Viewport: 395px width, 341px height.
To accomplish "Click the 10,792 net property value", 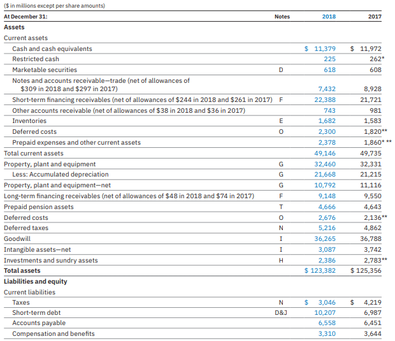I will pos(325,185).
